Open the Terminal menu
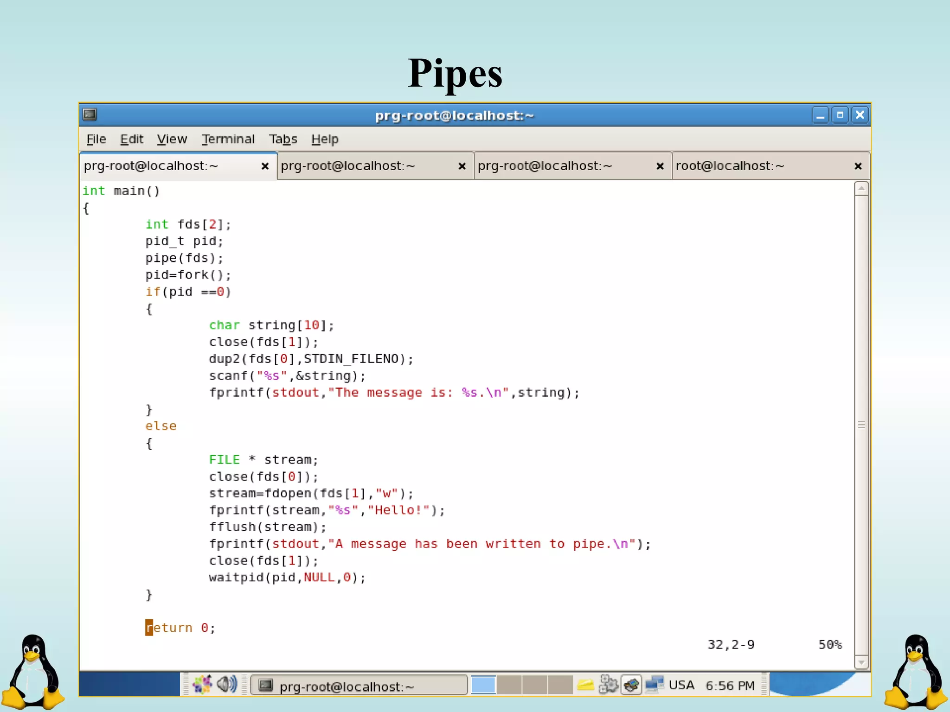This screenshot has width=950, height=712. click(x=228, y=139)
